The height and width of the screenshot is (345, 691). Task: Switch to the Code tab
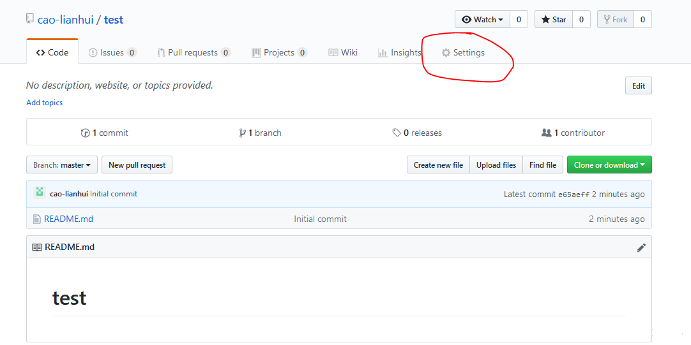click(x=52, y=53)
